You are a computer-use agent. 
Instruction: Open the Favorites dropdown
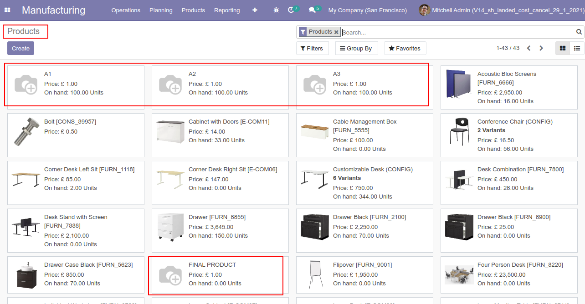pos(405,48)
